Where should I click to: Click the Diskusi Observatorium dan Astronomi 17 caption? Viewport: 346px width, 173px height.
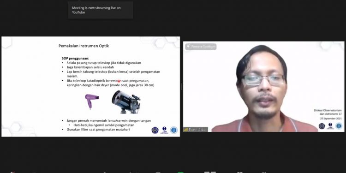coord(328,112)
